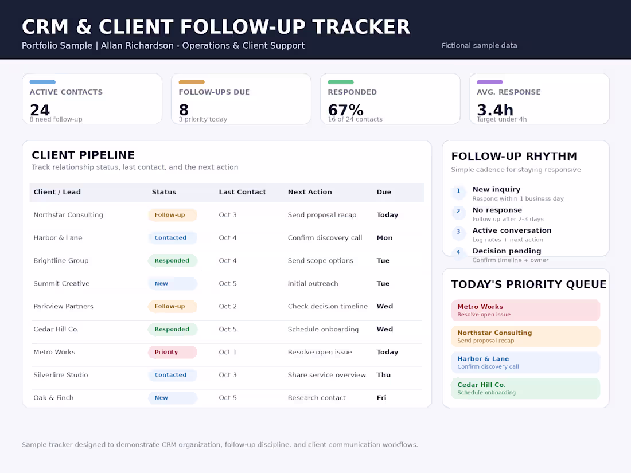Click the 'Decision pending' rhythm step title

[x=507, y=251]
